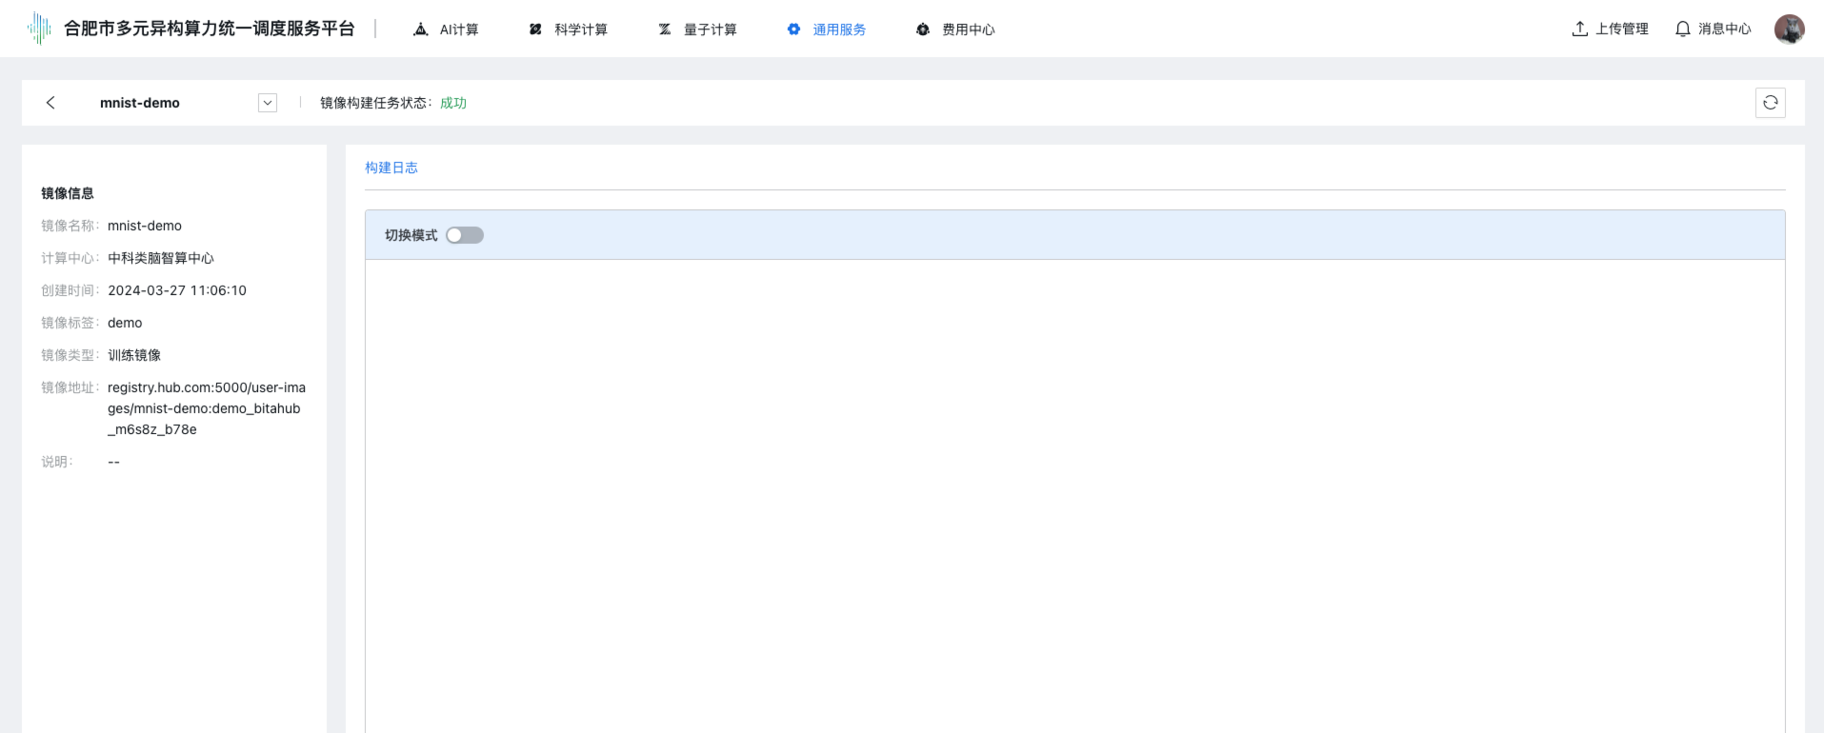The height and width of the screenshot is (733, 1824).
Task: Click the platform waveform logo icon
Action: point(39,29)
